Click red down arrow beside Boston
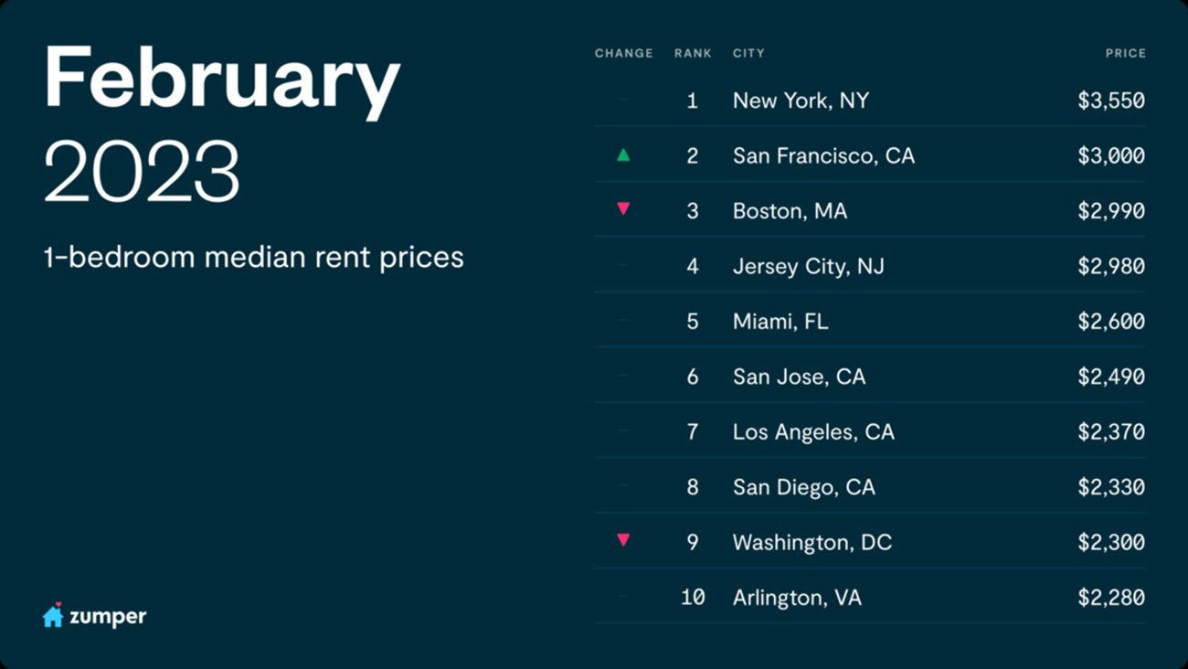The width and height of the screenshot is (1188, 669). tap(623, 209)
